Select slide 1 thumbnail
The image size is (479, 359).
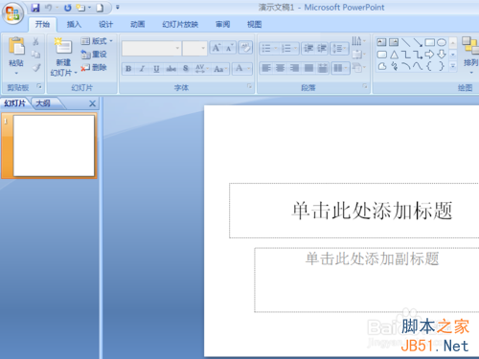pos(54,146)
